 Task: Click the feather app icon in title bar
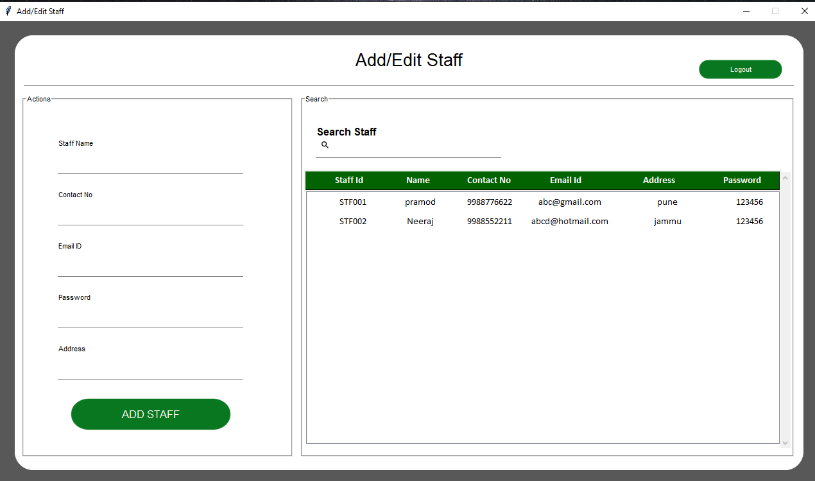point(8,11)
